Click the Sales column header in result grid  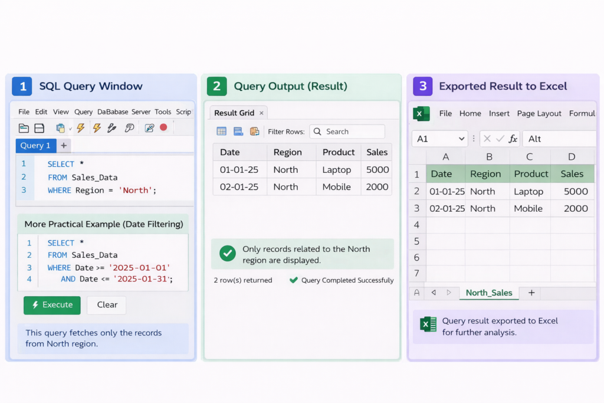pos(377,152)
